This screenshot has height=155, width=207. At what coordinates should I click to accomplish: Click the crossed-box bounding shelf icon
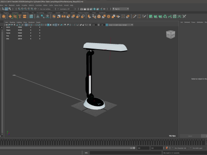pyautogui.click(x=123, y=16)
